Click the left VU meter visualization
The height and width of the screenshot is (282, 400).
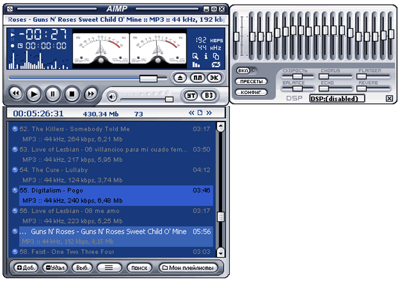[x=101, y=49]
